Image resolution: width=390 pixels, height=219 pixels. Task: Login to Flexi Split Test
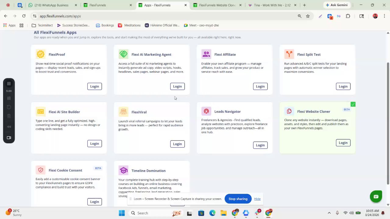[343, 86]
